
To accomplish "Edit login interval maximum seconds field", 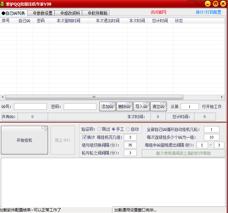I will 219,145.
